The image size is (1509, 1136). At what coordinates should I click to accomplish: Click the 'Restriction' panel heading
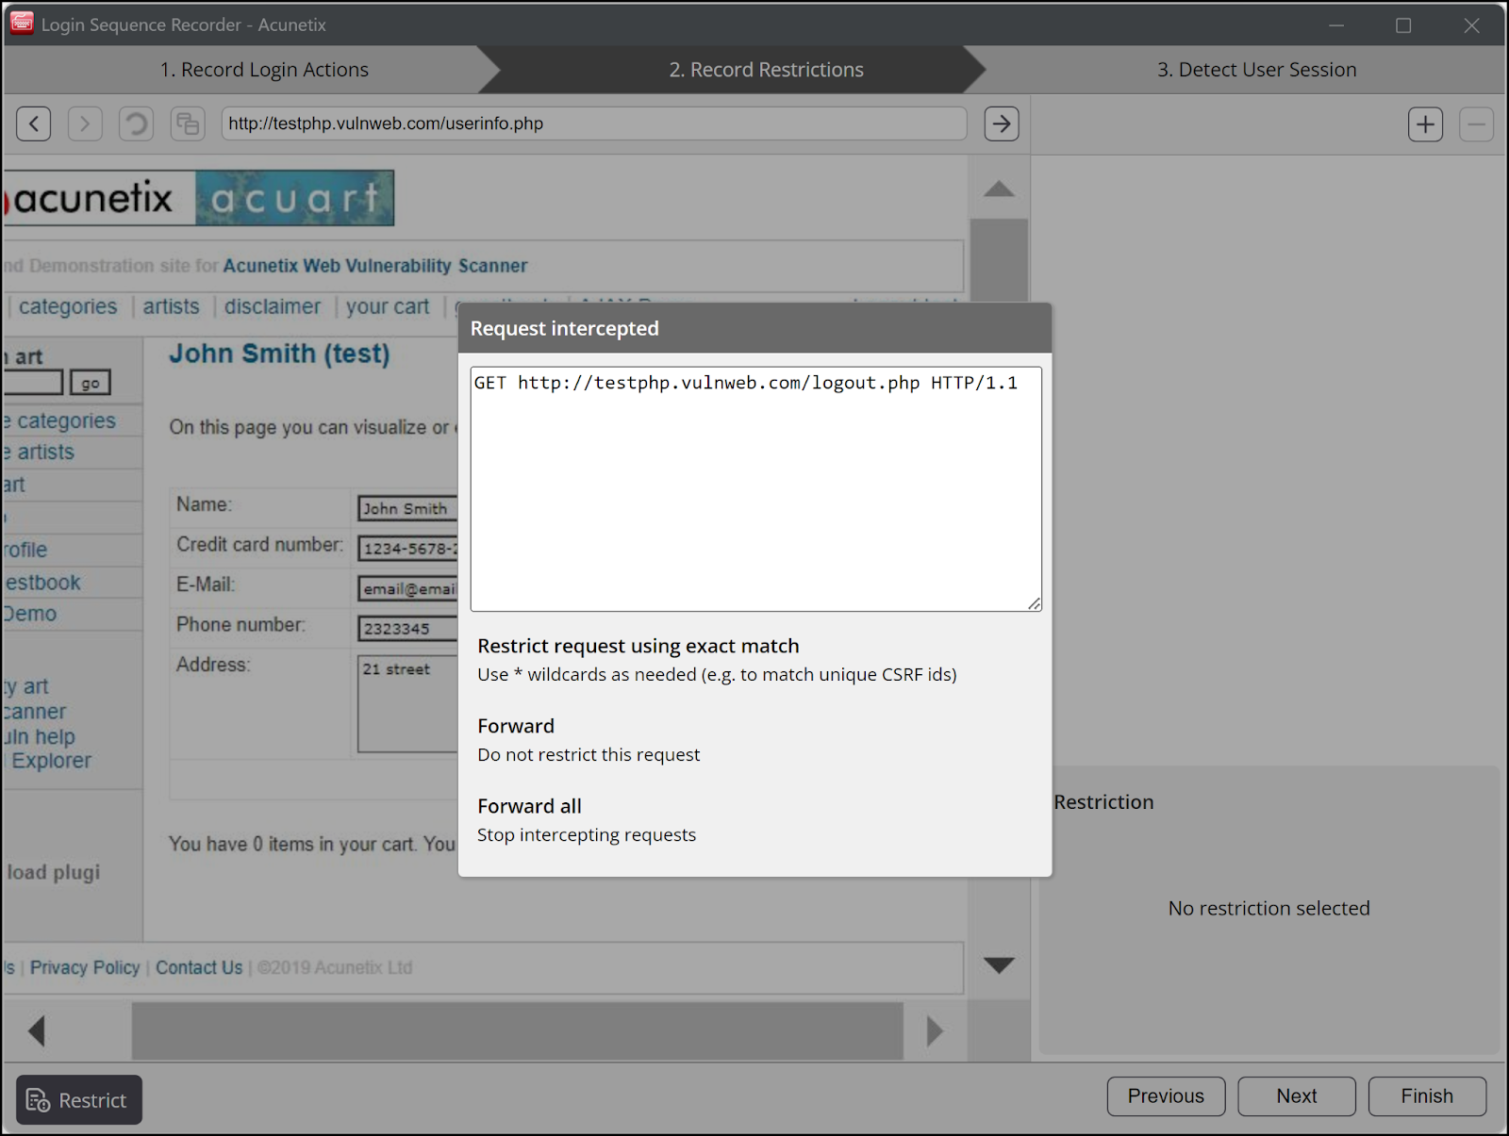click(x=1103, y=802)
